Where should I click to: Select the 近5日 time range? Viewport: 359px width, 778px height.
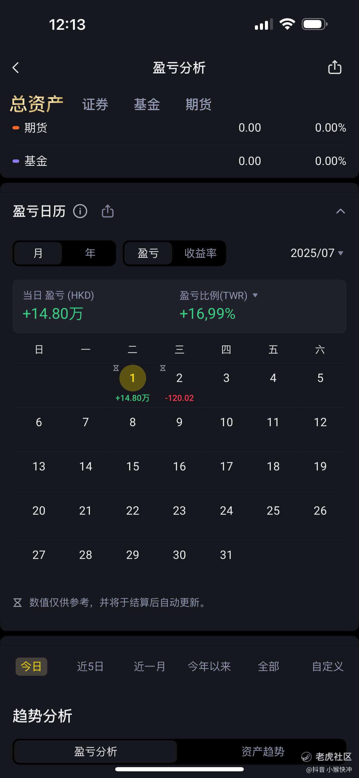coord(90,666)
